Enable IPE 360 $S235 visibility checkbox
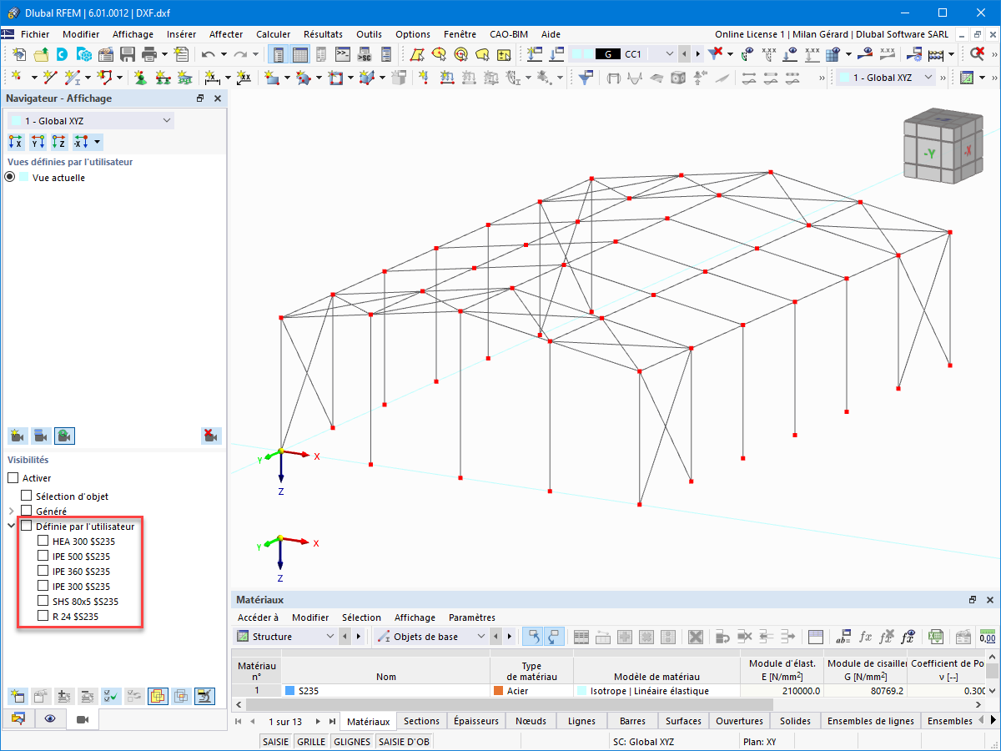The width and height of the screenshot is (1001, 751). coord(43,572)
